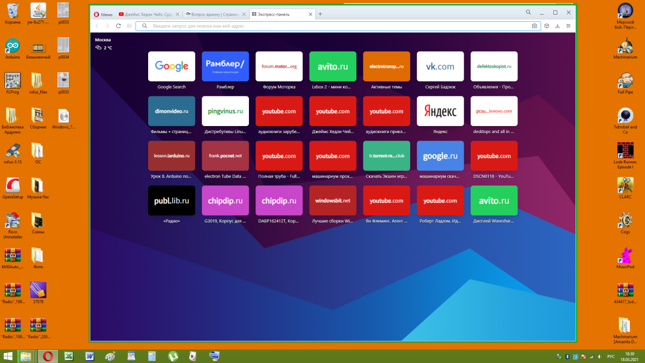Open uTorrent from the taskbar
645x363 pixels.
[x=172, y=356]
